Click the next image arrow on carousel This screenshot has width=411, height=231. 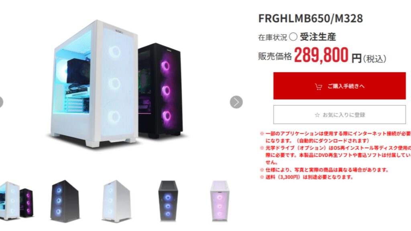[236, 102]
